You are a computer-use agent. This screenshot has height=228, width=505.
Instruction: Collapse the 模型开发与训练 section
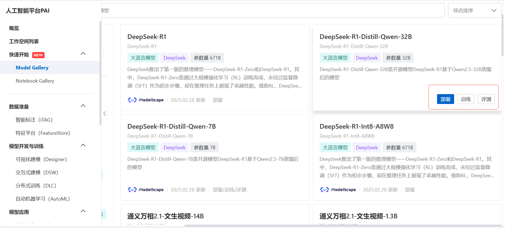point(83,145)
